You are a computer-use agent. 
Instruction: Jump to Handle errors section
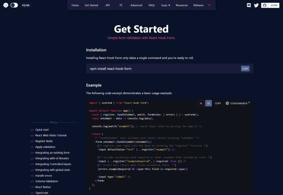point(44,176)
